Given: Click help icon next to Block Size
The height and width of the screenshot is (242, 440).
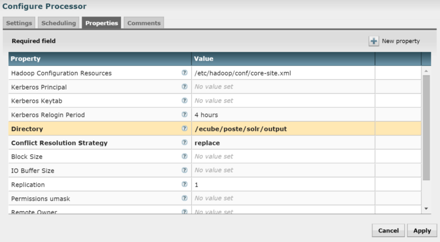Looking at the screenshot, I should 184,157.
